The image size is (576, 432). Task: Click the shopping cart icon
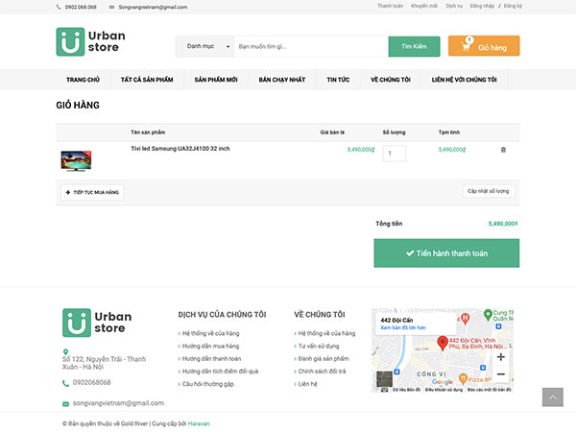(466, 47)
